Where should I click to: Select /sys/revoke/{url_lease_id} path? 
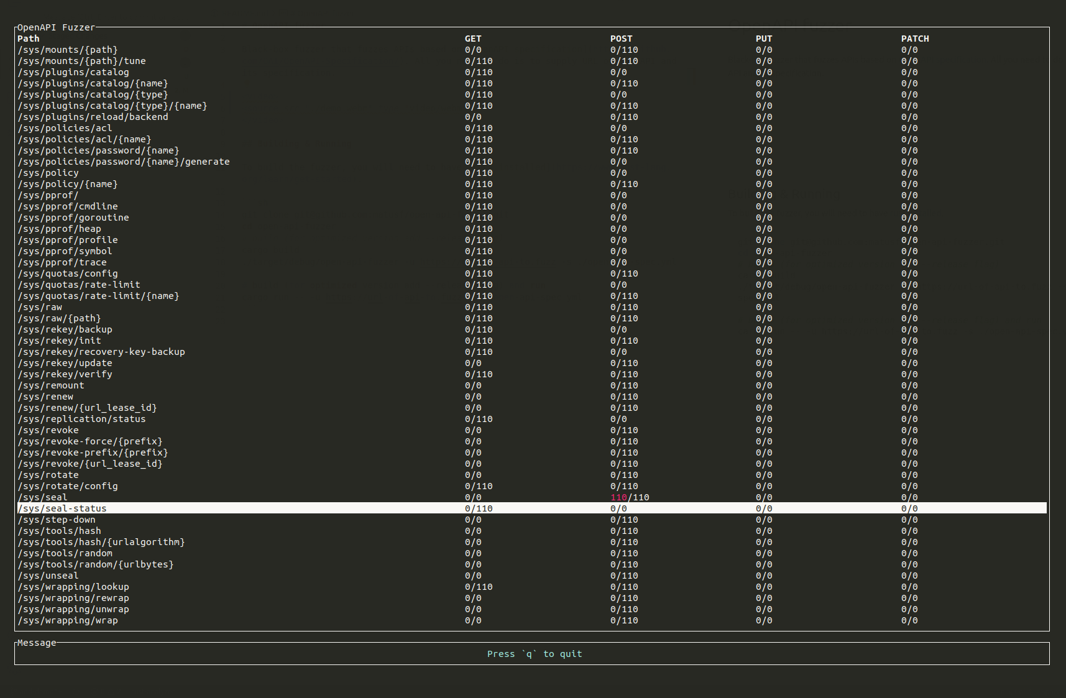[x=90, y=464]
